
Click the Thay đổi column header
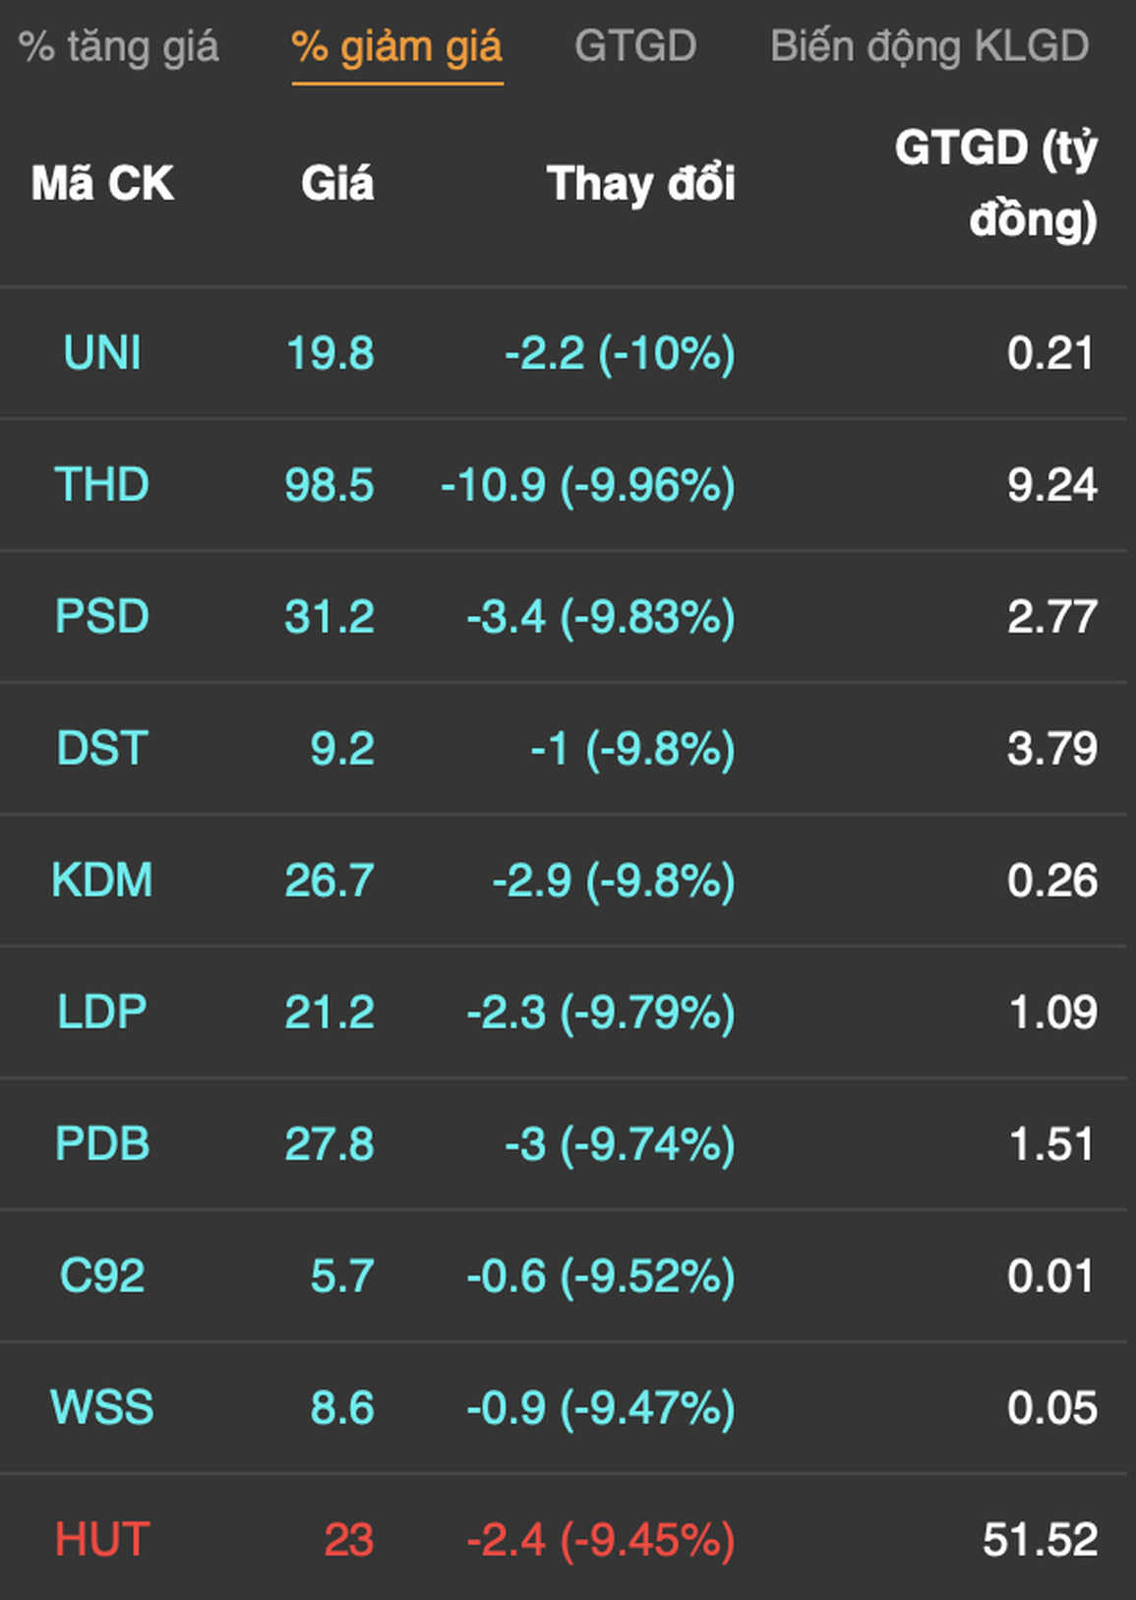tap(640, 184)
